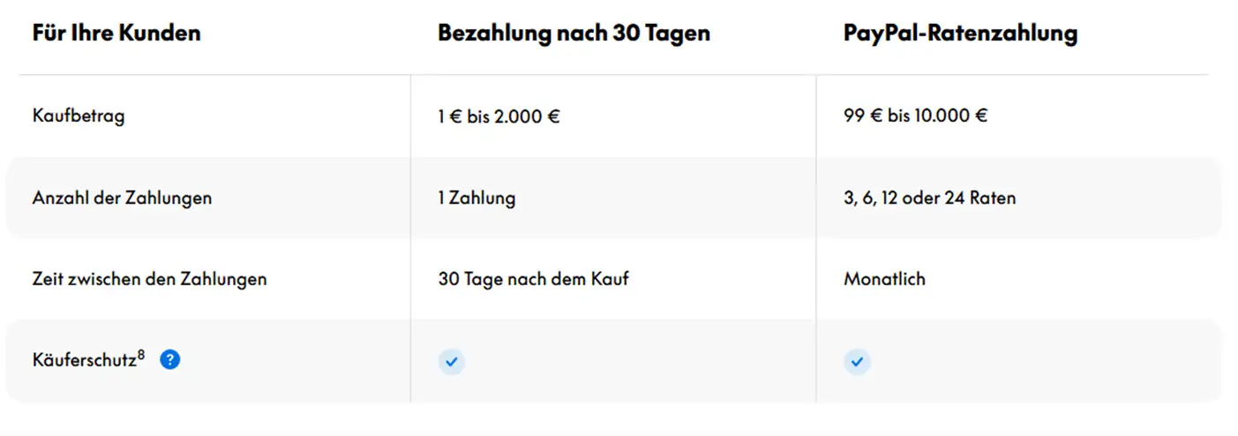Click the highlighted Käuferschutz row background
Screen dimensions: 1238x436
[x=613, y=361]
